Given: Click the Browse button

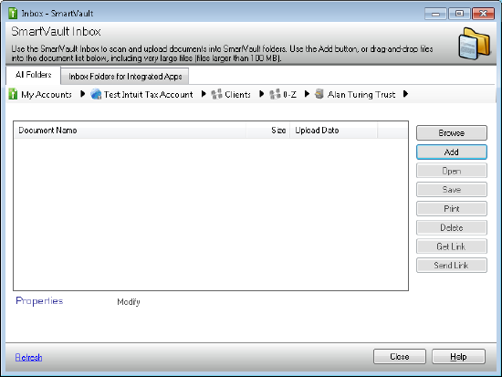Looking at the screenshot, I should point(452,133).
